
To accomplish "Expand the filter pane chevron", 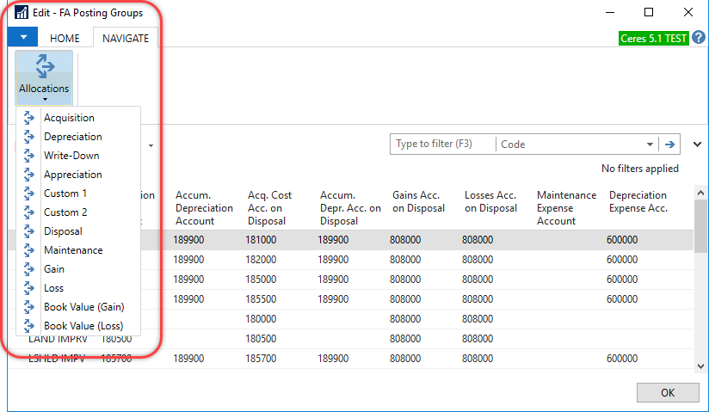I will click(x=697, y=145).
